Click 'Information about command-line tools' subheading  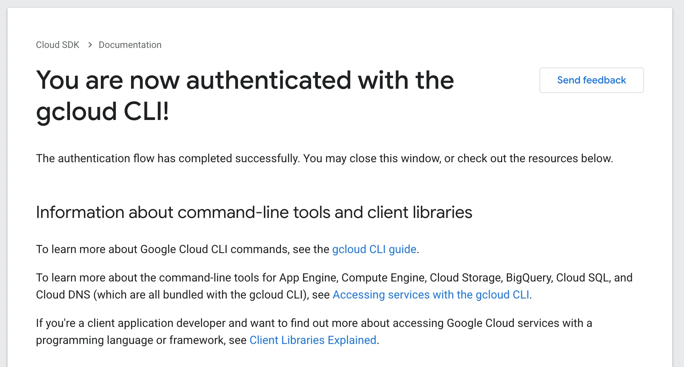pos(254,212)
